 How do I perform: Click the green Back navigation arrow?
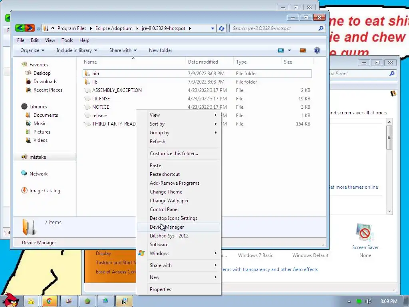pyautogui.click(x=20, y=28)
